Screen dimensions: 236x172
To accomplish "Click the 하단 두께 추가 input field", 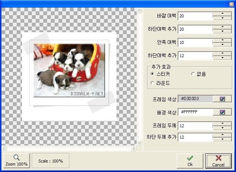I will [195, 137].
